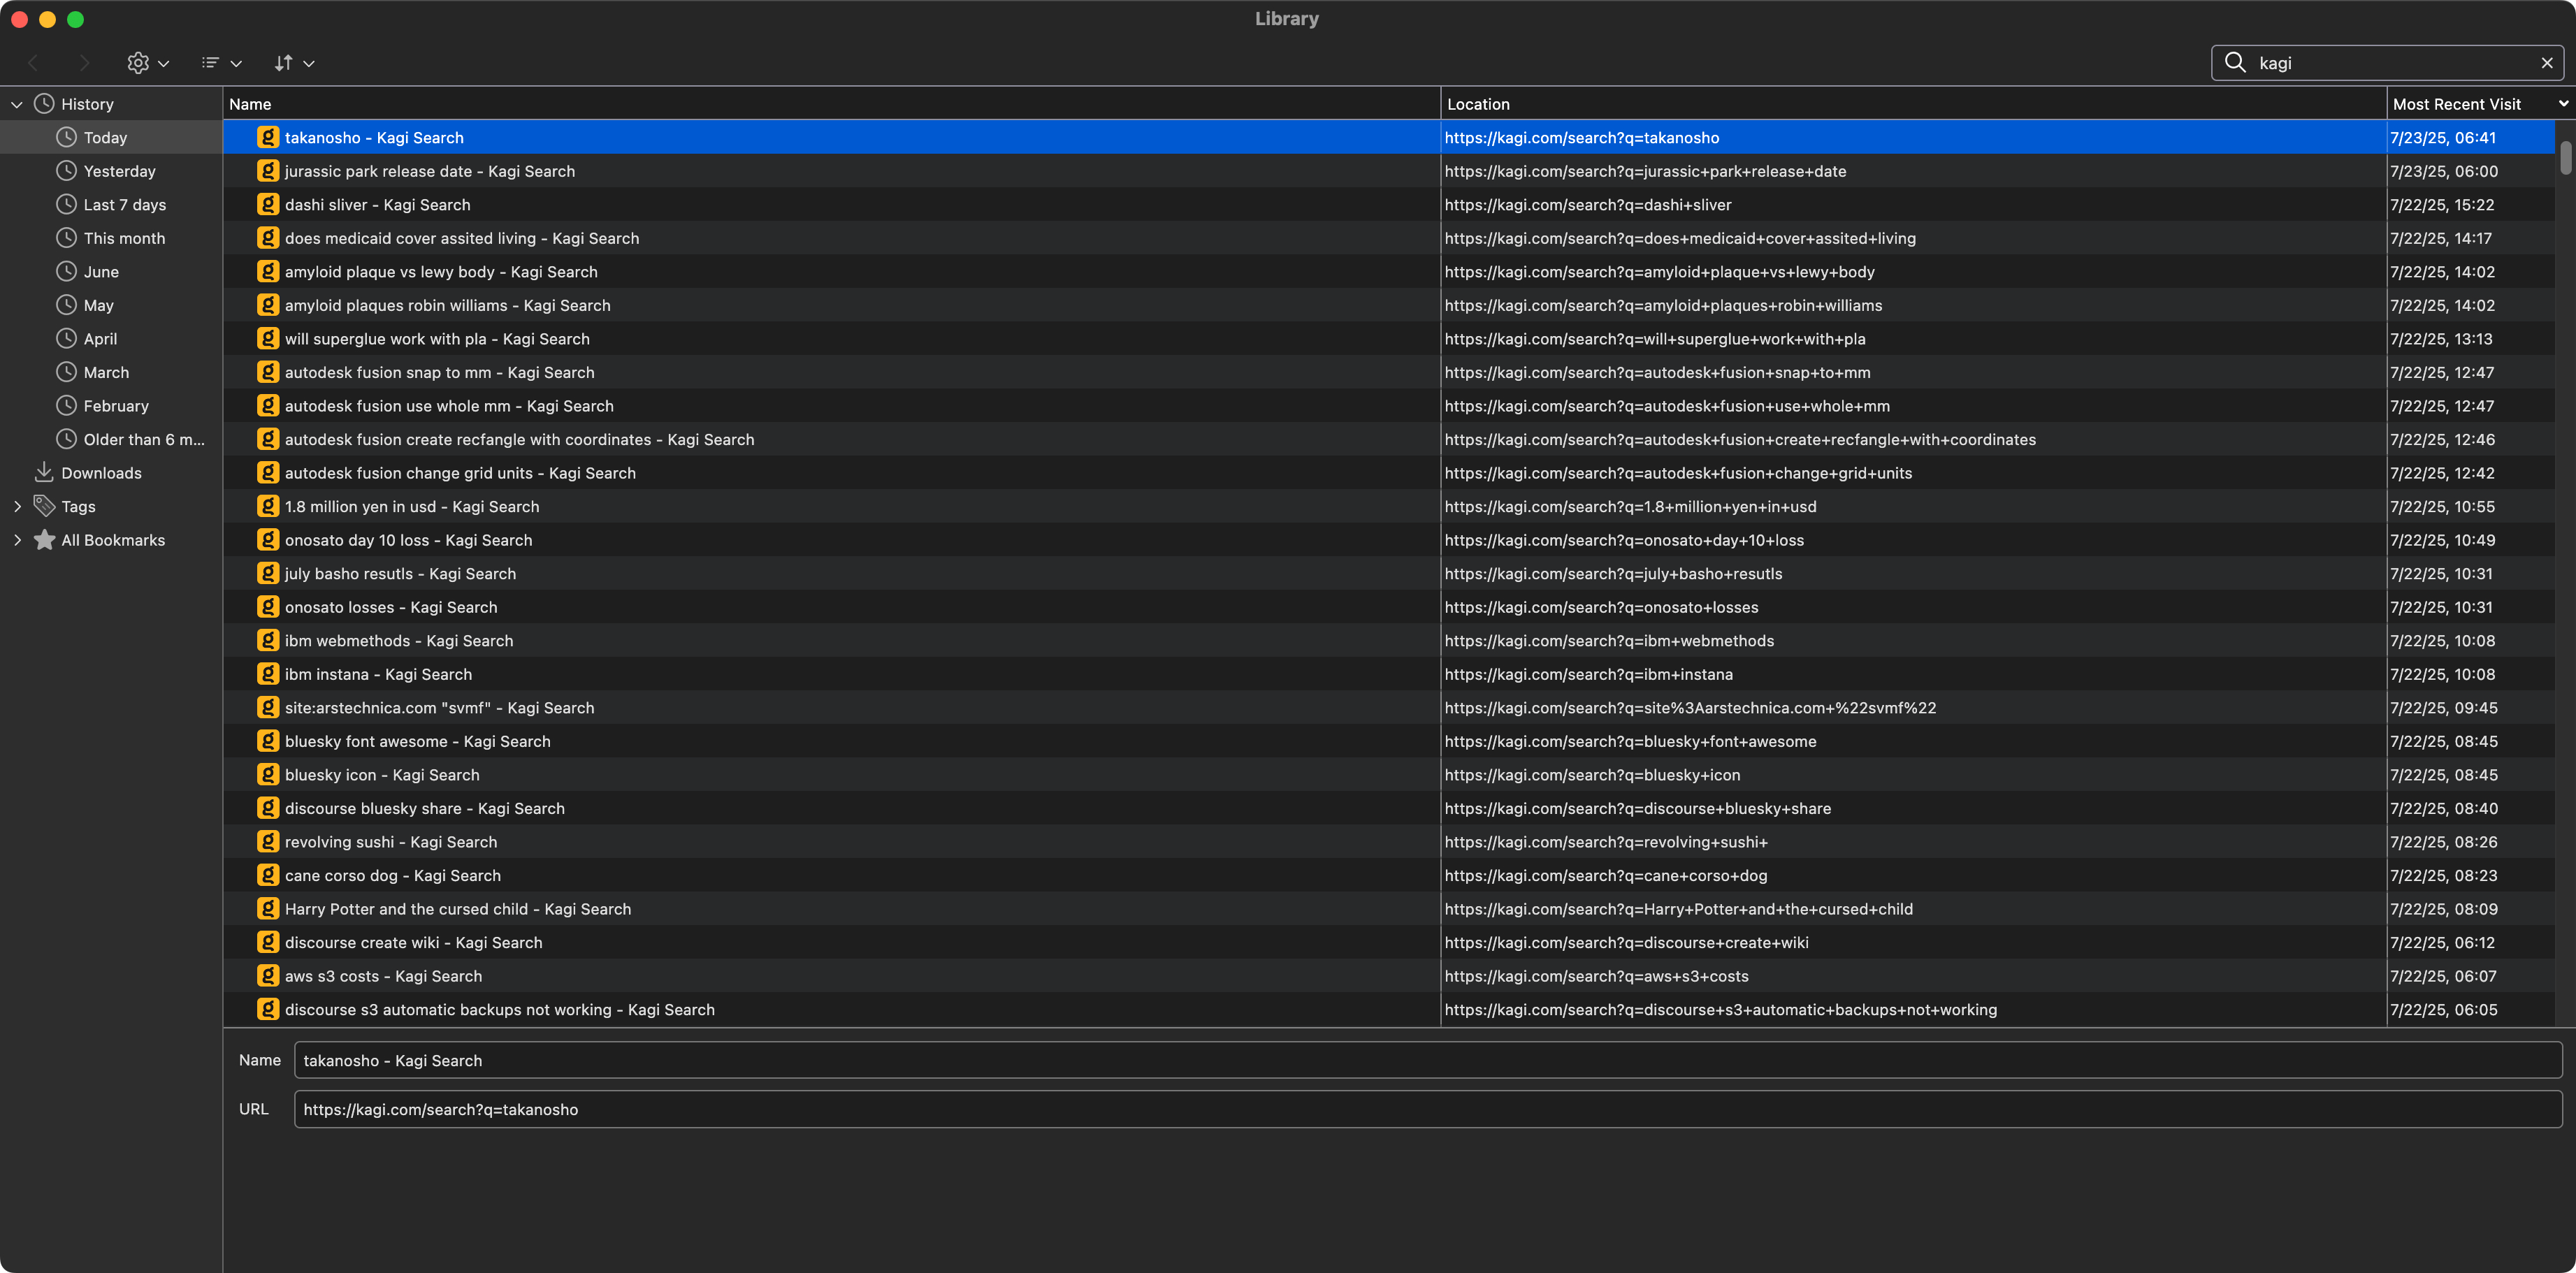This screenshot has height=1273, width=2576.
Task: Select 'autodesk fusion snap to mm' entry
Action: point(1389,372)
